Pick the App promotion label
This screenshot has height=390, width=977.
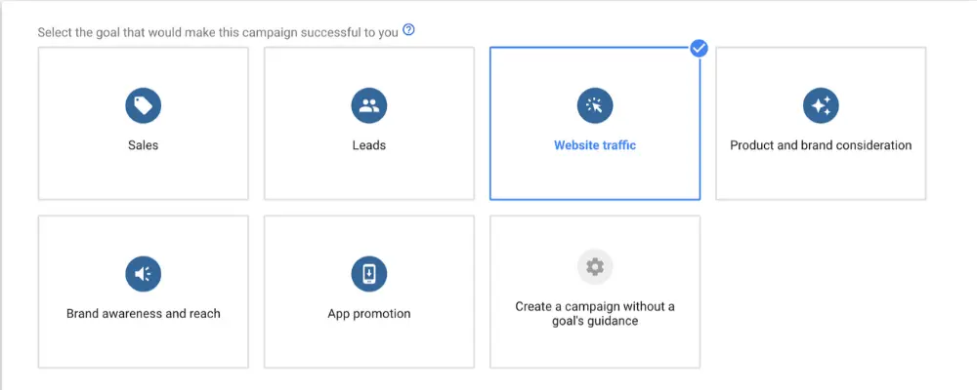tap(369, 314)
